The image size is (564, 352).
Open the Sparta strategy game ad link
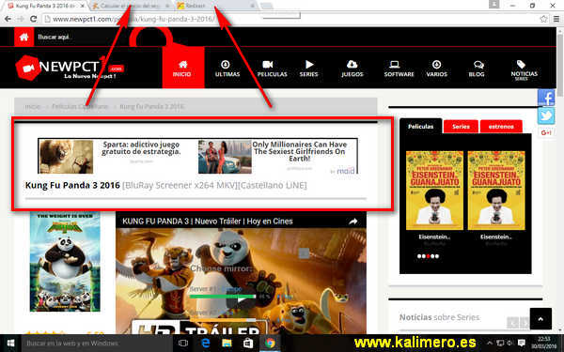coord(141,148)
